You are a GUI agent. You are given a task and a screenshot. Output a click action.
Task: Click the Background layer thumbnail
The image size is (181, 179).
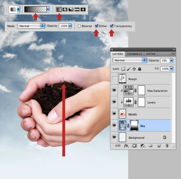pos(122,137)
